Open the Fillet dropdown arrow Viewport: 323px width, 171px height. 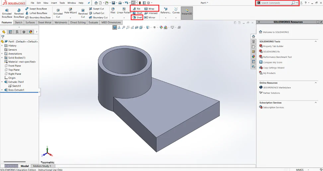113,18
